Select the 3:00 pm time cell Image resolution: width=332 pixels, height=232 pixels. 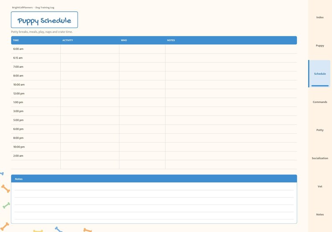point(36,111)
